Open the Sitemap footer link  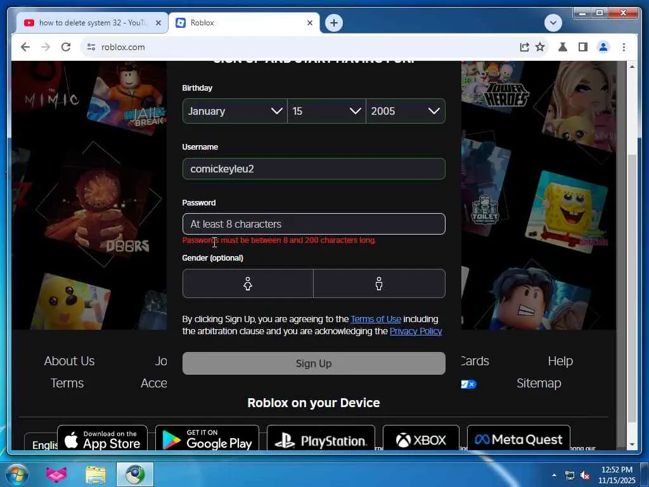[539, 384]
